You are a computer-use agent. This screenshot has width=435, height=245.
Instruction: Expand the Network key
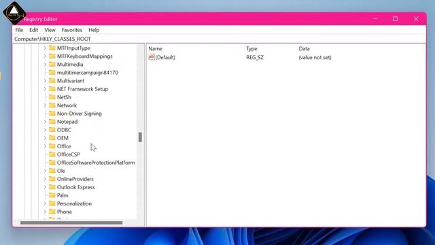click(x=45, y=105)
